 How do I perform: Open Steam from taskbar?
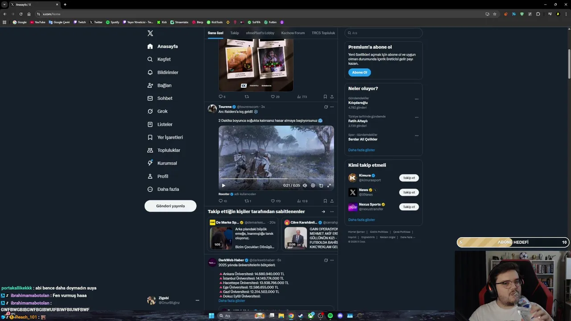[x=301, y=316]
